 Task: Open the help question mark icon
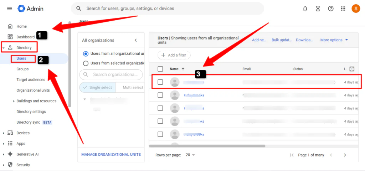[x=330, y=9]
